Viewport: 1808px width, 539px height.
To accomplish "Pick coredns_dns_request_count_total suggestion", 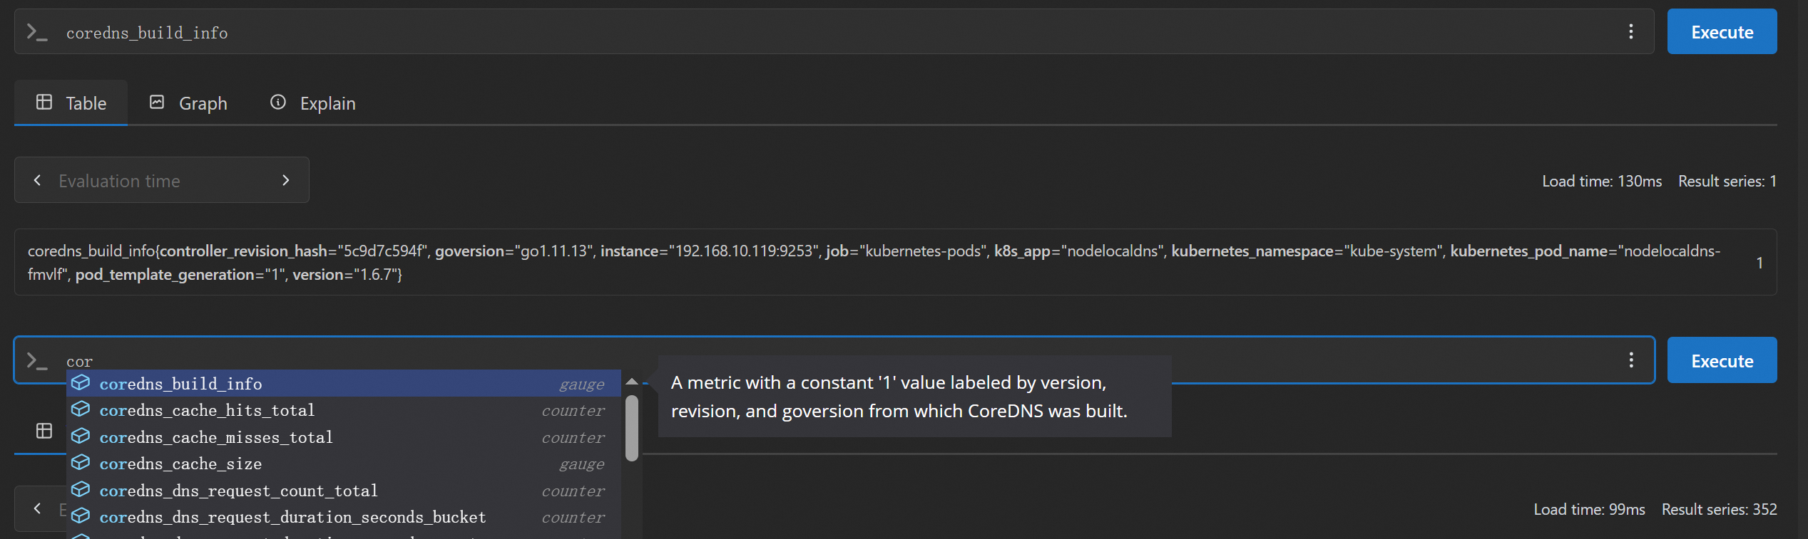I will [x=238, y=491].
